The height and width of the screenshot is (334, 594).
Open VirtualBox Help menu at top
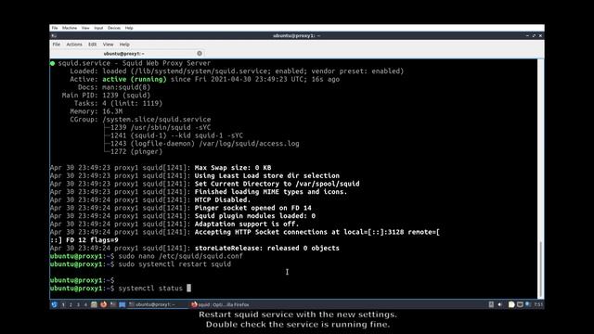[129, 28]
